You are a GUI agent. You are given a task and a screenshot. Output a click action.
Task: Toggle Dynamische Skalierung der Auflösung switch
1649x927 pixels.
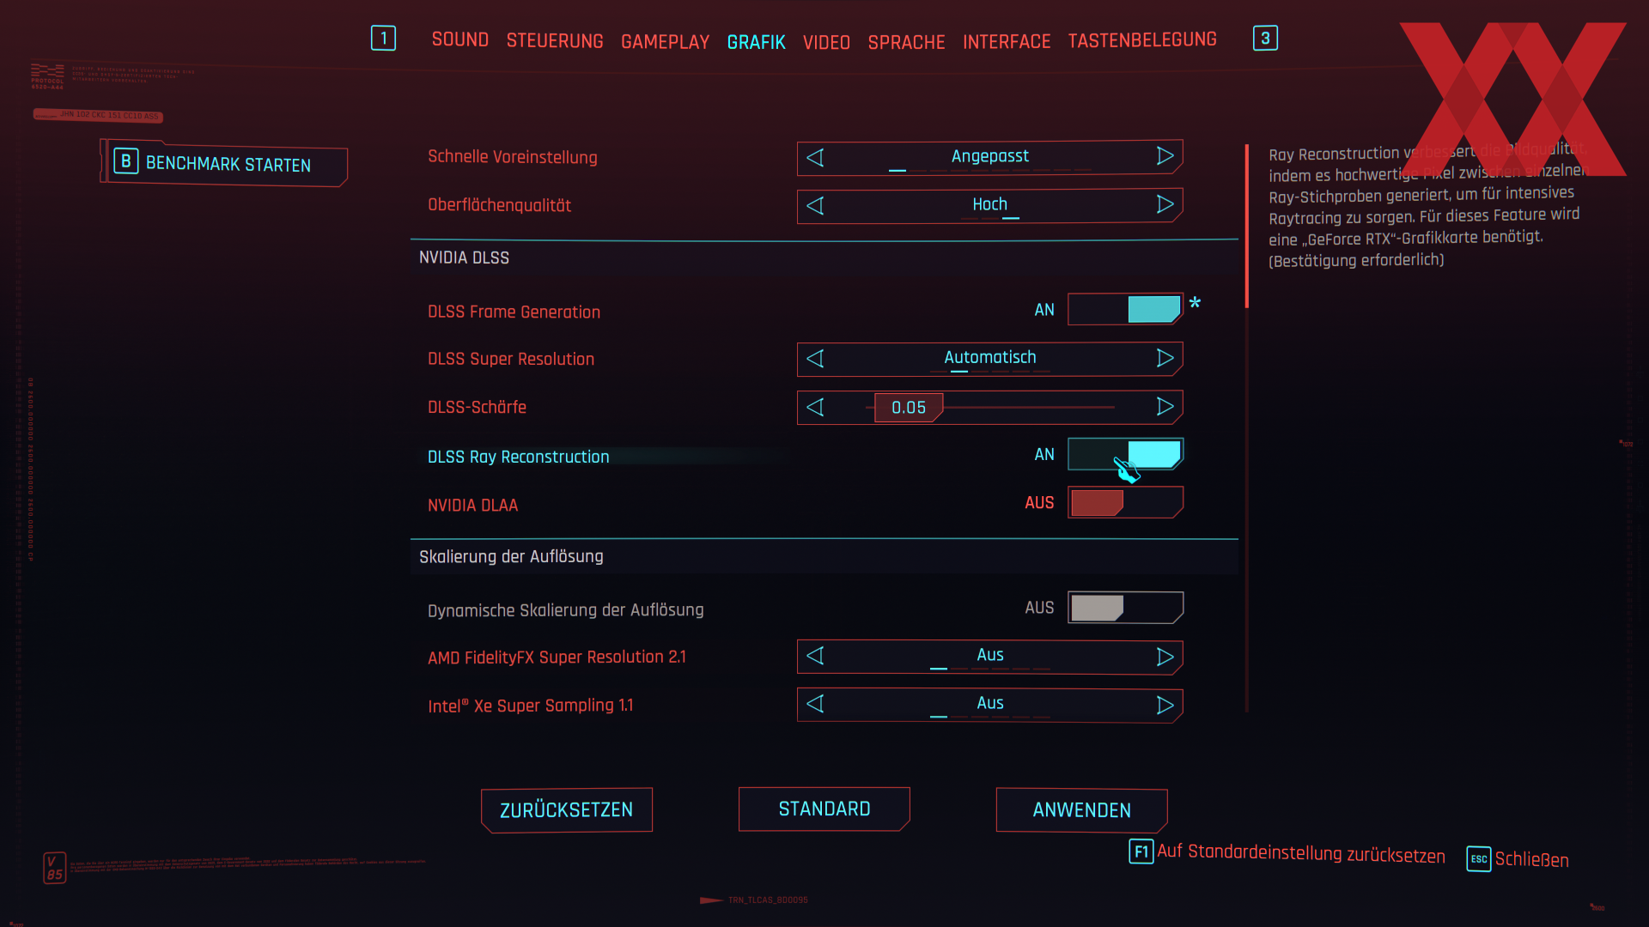tap(1125, 608)
